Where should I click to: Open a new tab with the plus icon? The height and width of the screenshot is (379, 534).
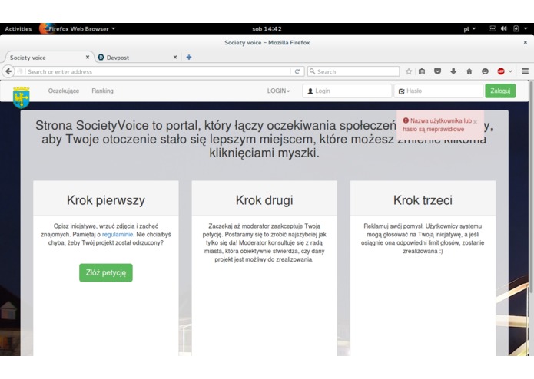pos(189,57)
